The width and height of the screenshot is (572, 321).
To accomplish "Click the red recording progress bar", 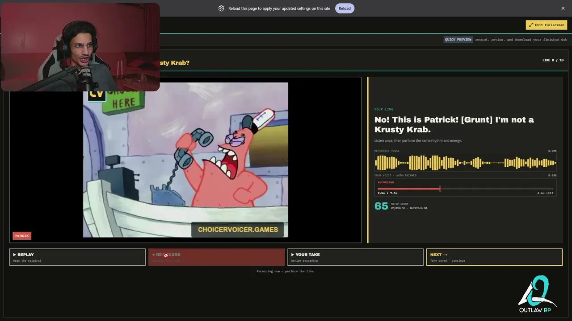I will (x=465, y=189).
